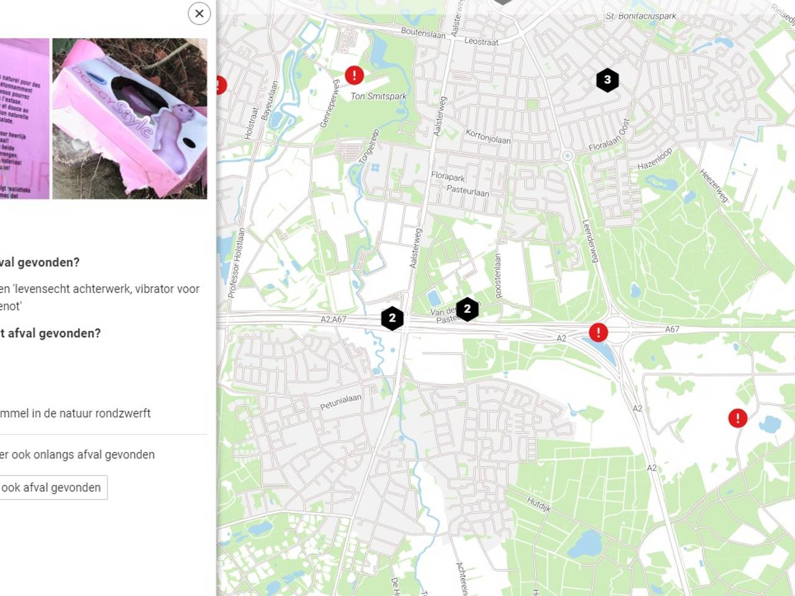Click the Floralaan Oost roundabout on the map
The width and height of the screenshot is (795, 596).
click(566, 156)
